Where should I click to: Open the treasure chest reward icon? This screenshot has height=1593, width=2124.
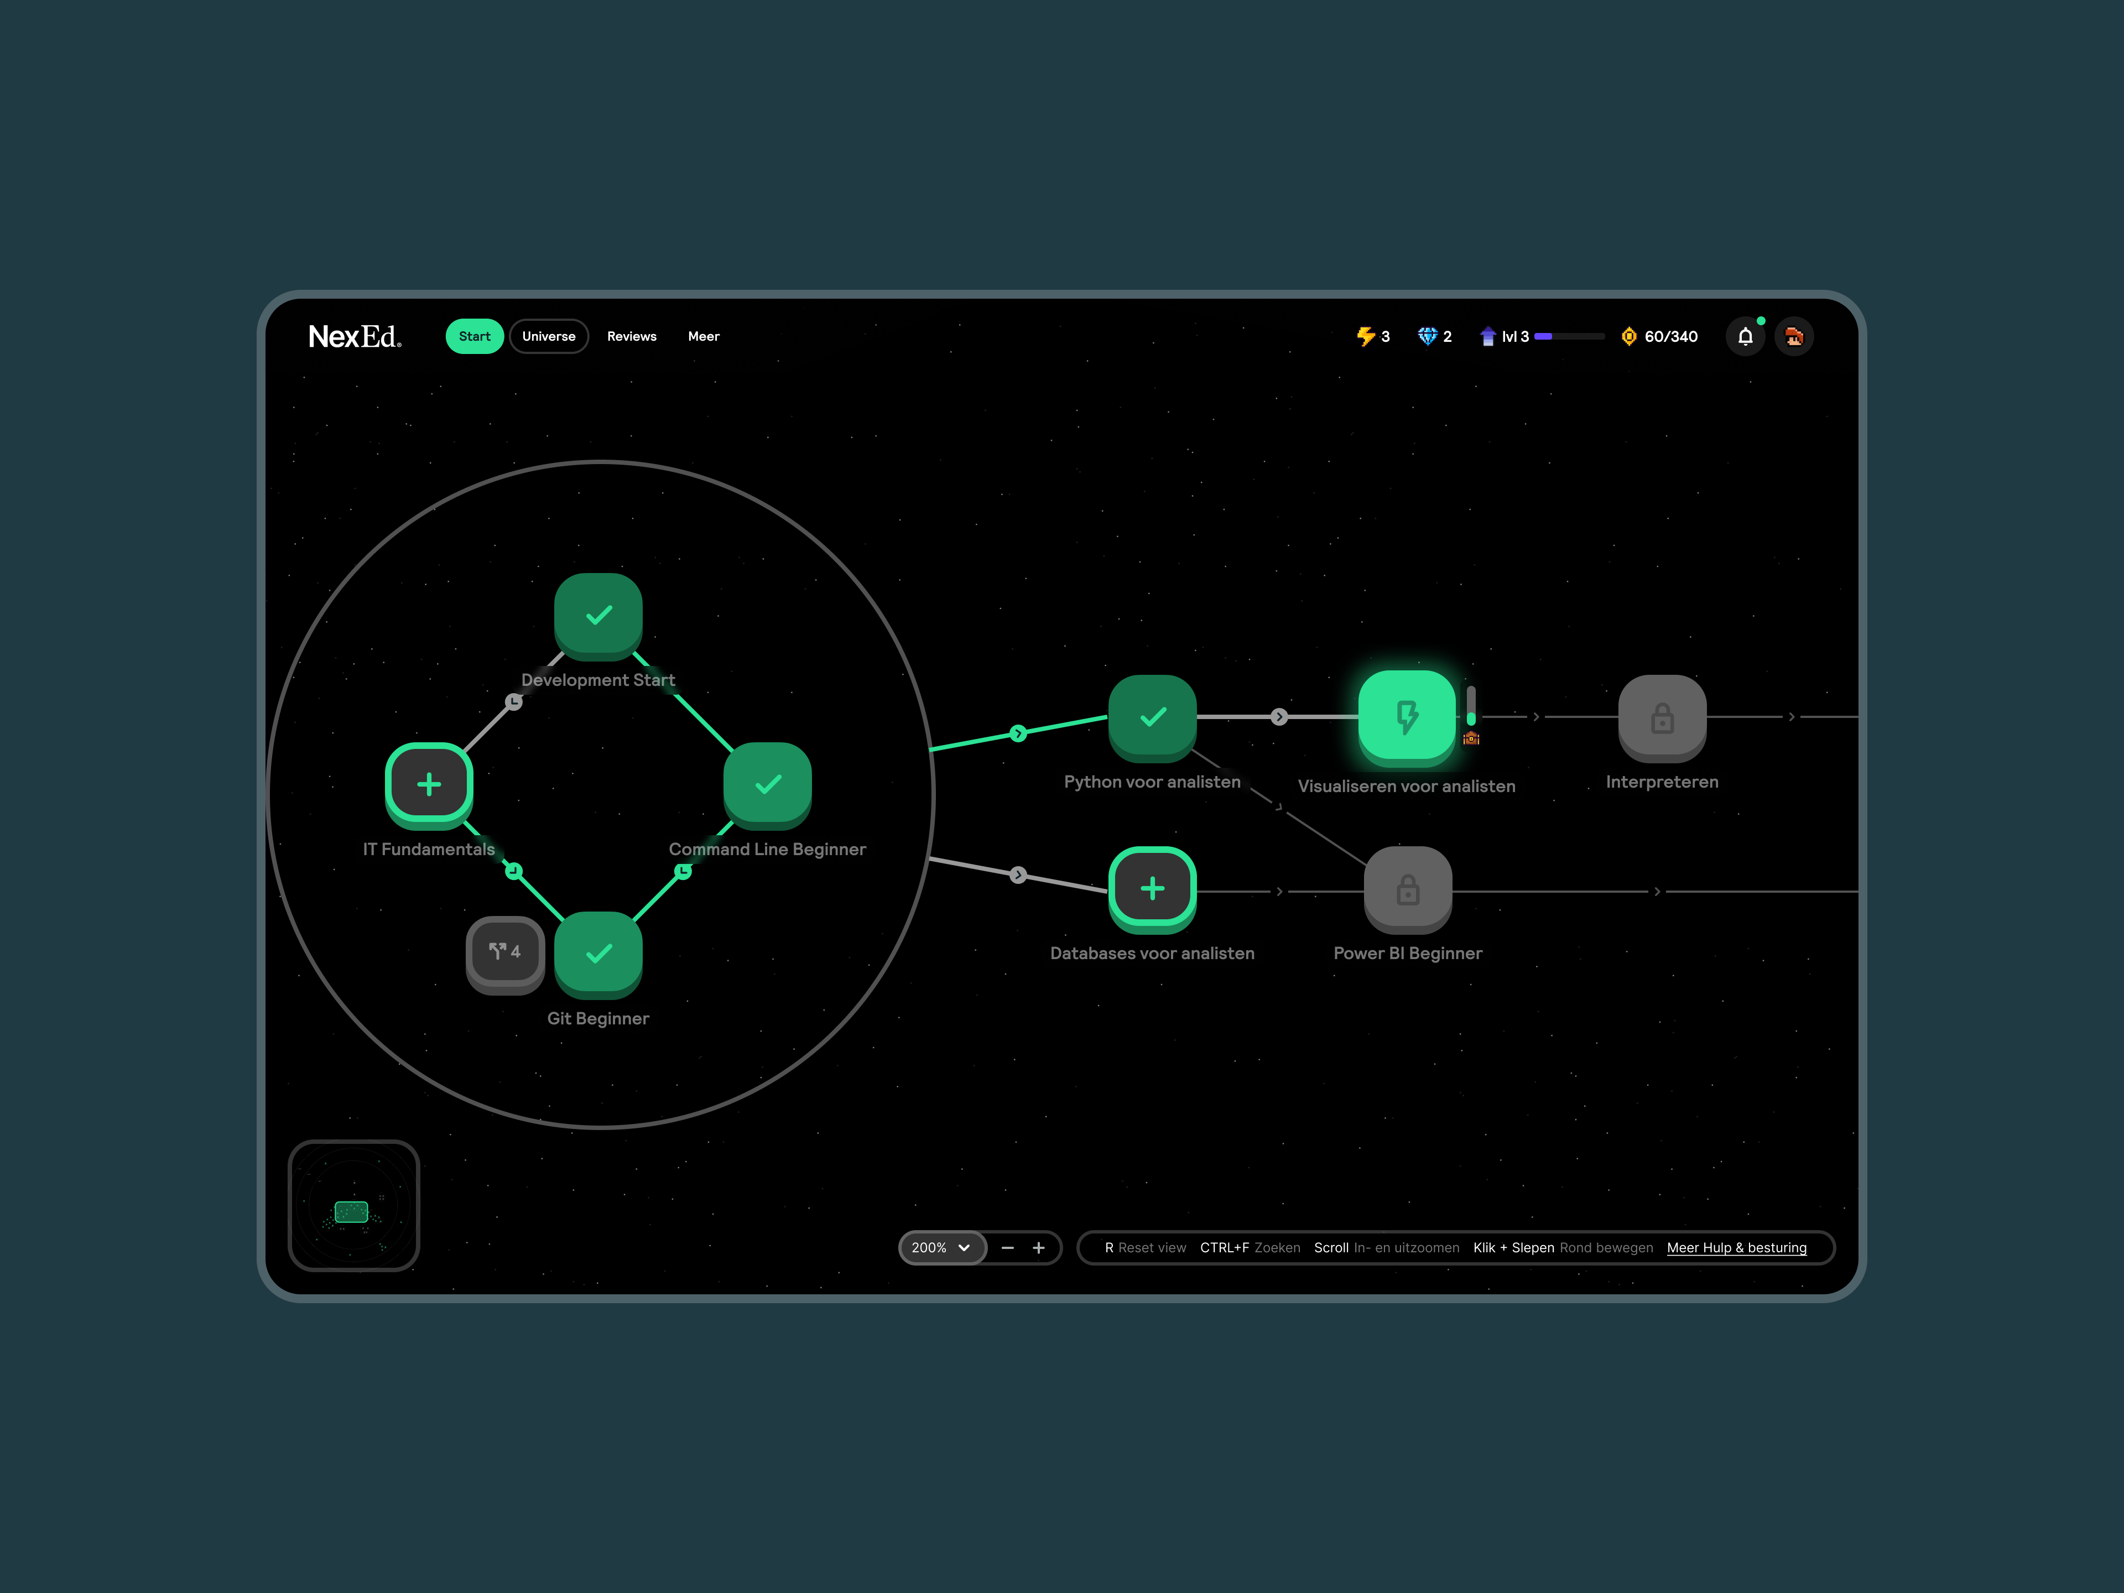click(x=1470, y=738)
